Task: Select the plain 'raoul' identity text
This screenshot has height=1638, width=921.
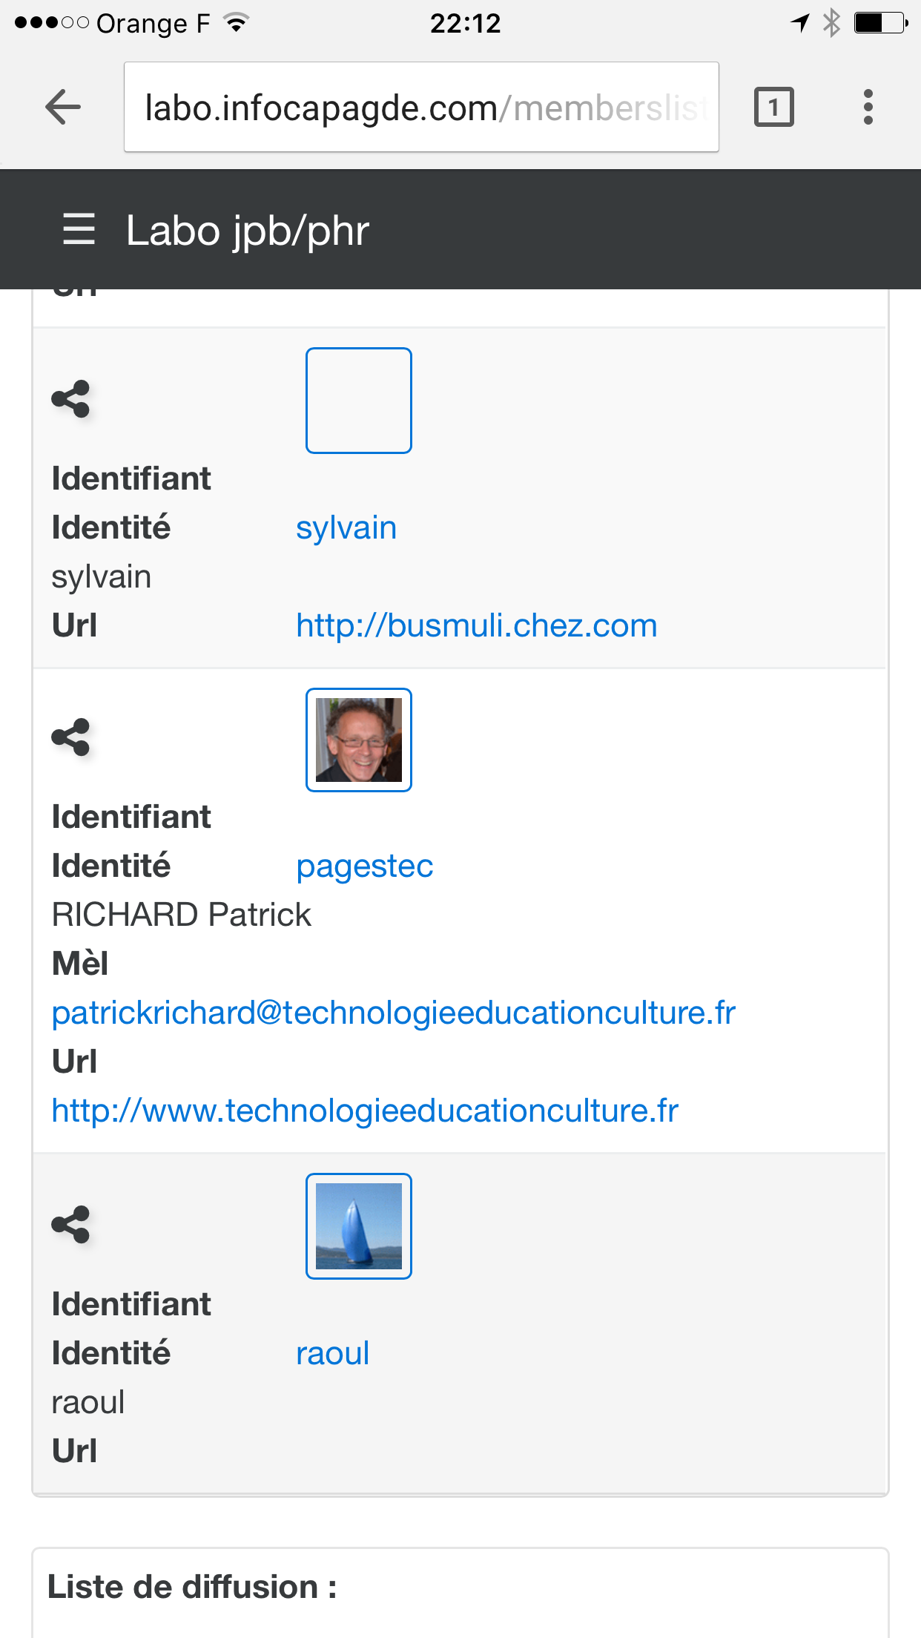Action: coord(88,1402)
